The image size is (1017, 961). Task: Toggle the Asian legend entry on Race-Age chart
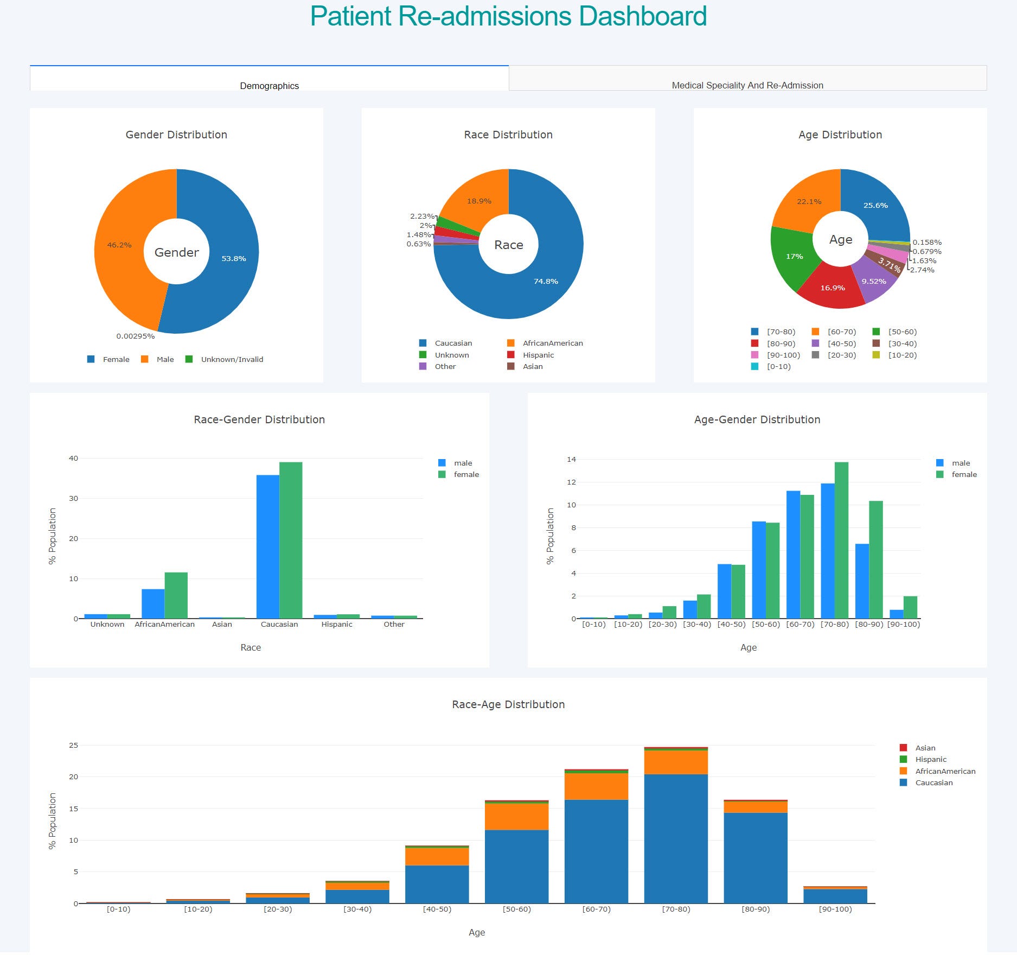pyautogui.click(x=925, y=747)
